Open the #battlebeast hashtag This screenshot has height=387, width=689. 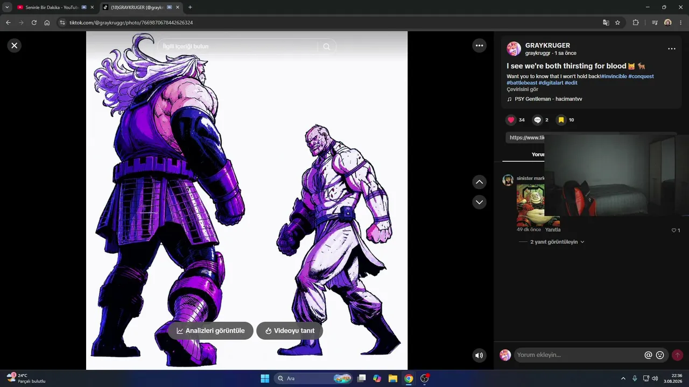[522, 83]
